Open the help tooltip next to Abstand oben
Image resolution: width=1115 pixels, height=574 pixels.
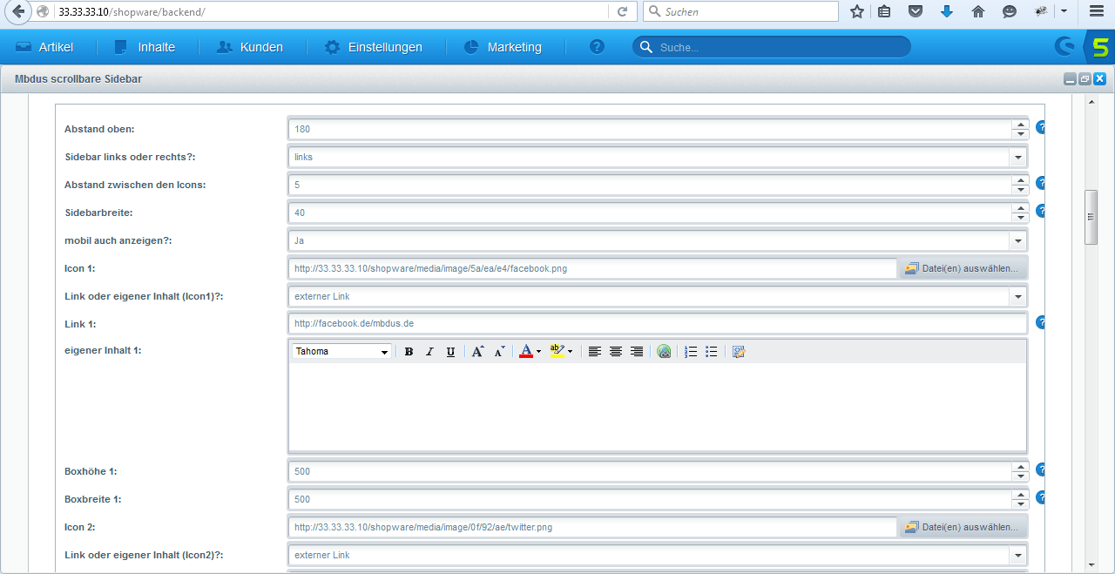[x=1042, y=127]
